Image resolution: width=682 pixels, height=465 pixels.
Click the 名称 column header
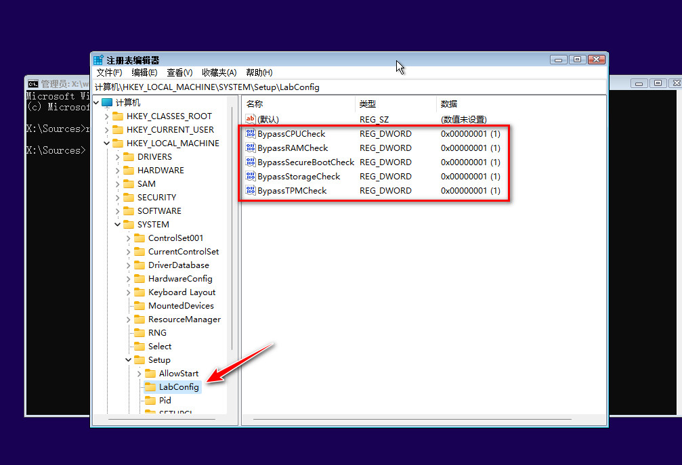[x=299, y=104]
